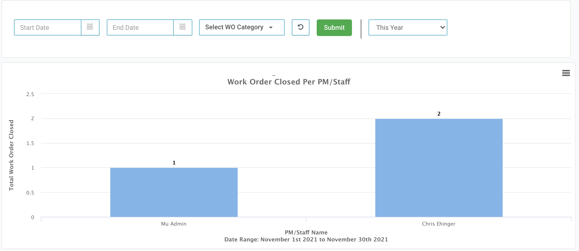Open the End Date calendar picker icon
The height and width of the screenshot is (251, 579).
click(x=182, y=27)
